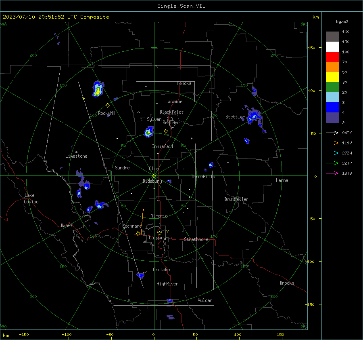Click the storm cell southwest of Okotoks
Image resolution: width=363 pixels, height=340 pixels.
click(140, 275)
